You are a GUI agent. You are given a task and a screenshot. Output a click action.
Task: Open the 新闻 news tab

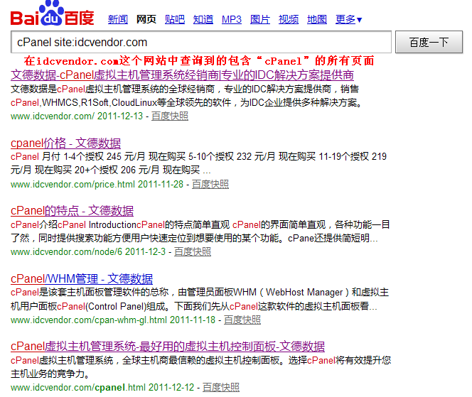click(x=118, y=20)
